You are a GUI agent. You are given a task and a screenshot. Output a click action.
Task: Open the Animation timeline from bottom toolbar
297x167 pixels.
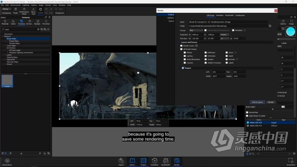[154, 160]
